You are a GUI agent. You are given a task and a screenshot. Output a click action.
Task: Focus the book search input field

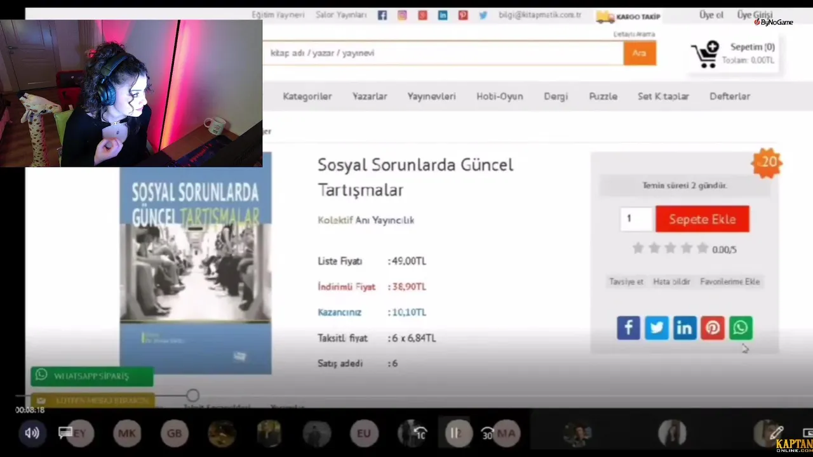[443, 53]
